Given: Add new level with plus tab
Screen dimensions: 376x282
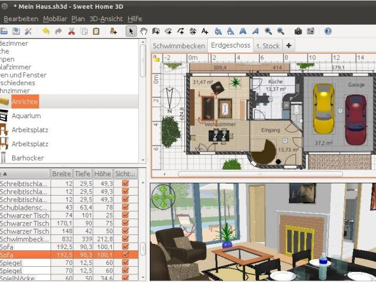Looking at the screenshot, I should pyautogui.click(x=288, y=45).
